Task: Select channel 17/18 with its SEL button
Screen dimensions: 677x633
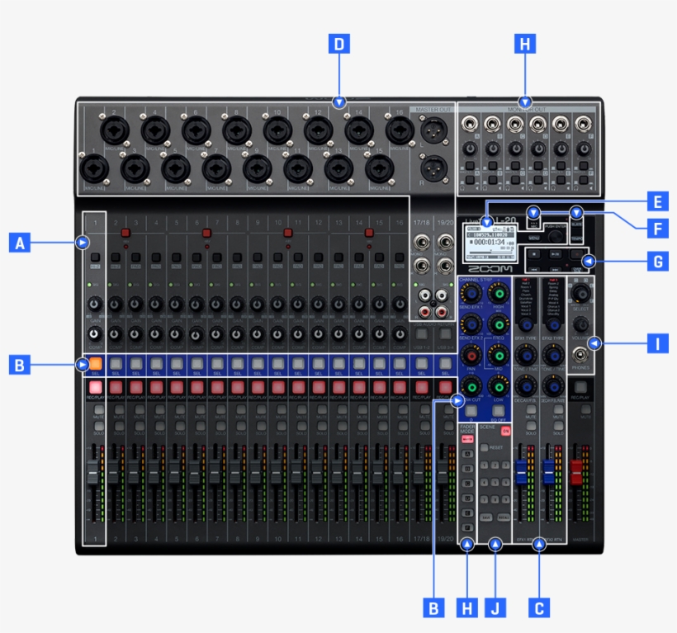Action: [421, 363]
